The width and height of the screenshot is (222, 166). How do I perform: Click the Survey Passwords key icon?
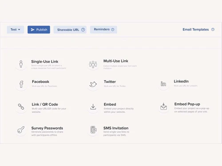pos(21,130)
